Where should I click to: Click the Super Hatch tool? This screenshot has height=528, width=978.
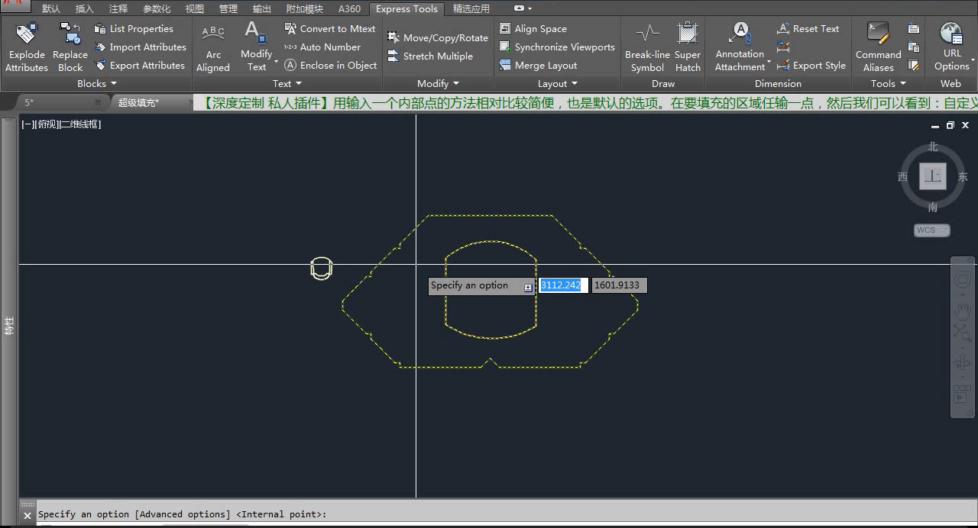688,47
